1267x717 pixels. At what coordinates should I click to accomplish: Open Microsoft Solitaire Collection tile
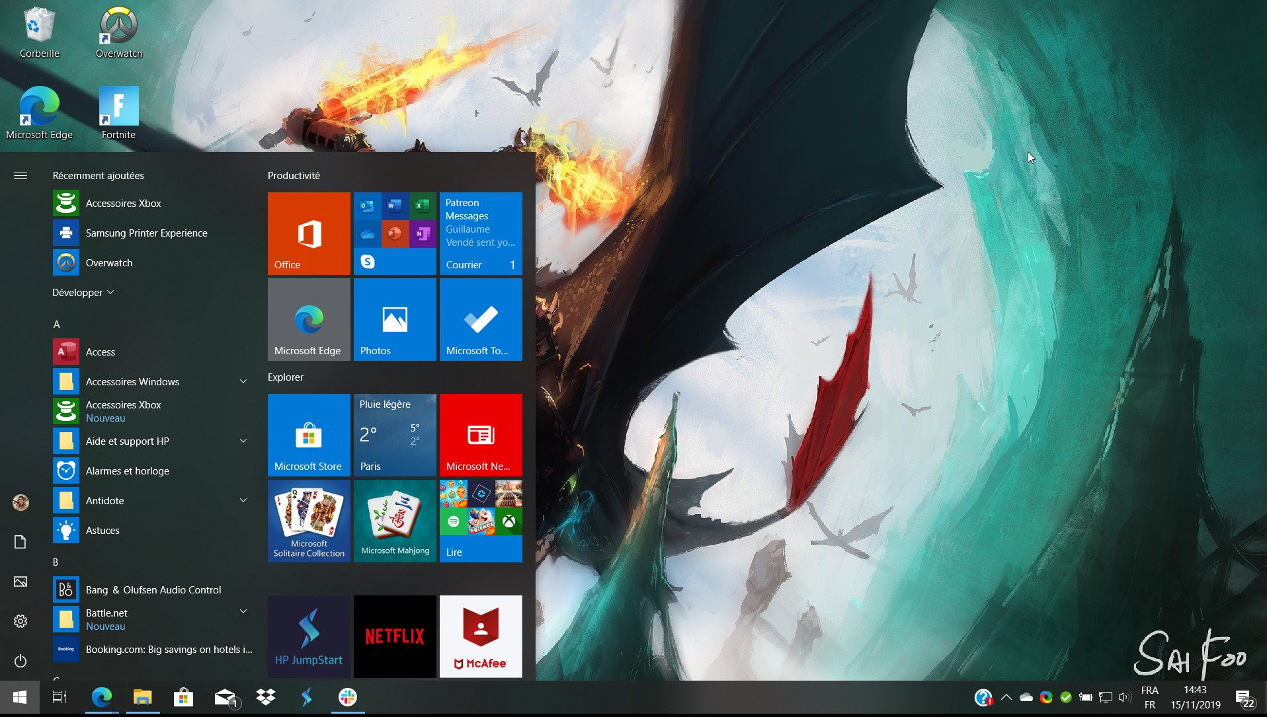(x=309, y=521)
